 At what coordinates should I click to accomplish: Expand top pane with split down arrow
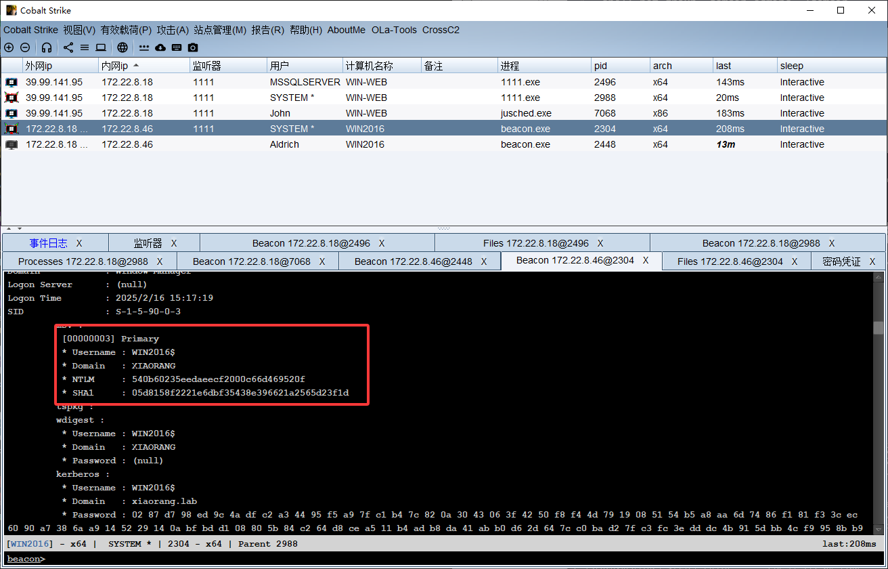tap(19, 229)
